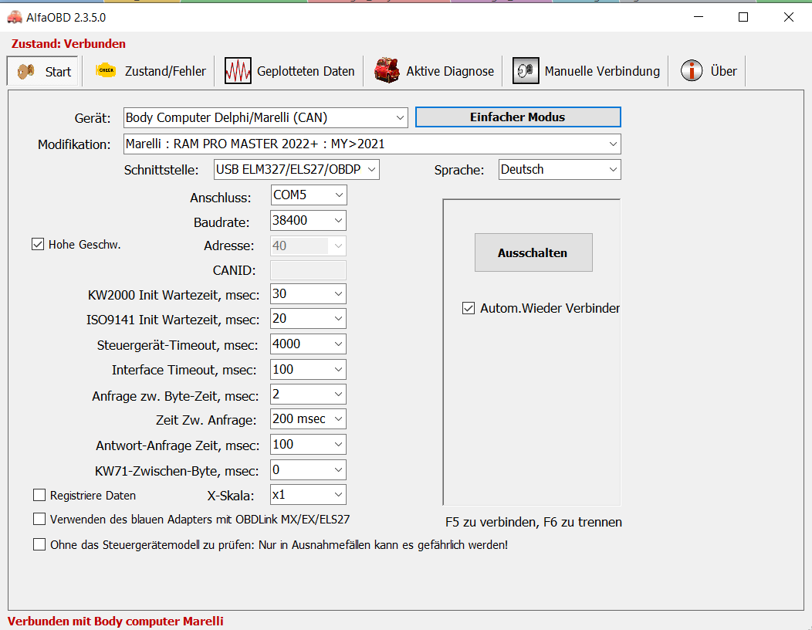
Task: Click the 'Sprache:' label
Action: click(x=459, y=170)
